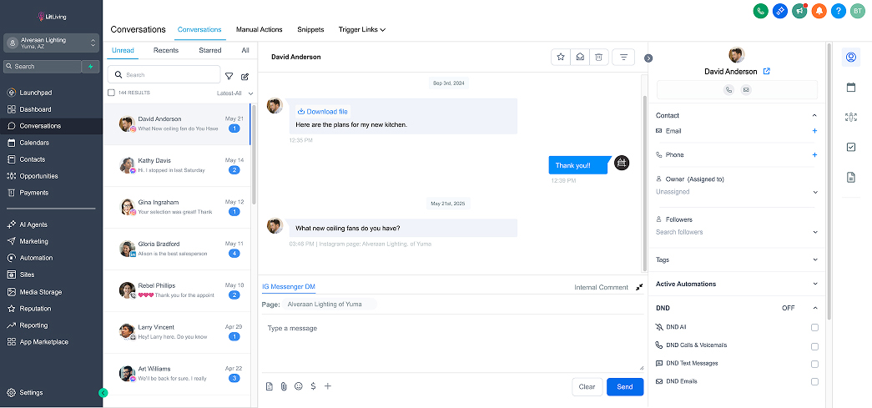Open the Manual Actions tab
Viewport: 872px width, 408px height.
[x=259, y=29]
